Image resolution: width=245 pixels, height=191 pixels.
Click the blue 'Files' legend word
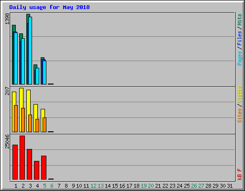(240, 38)
